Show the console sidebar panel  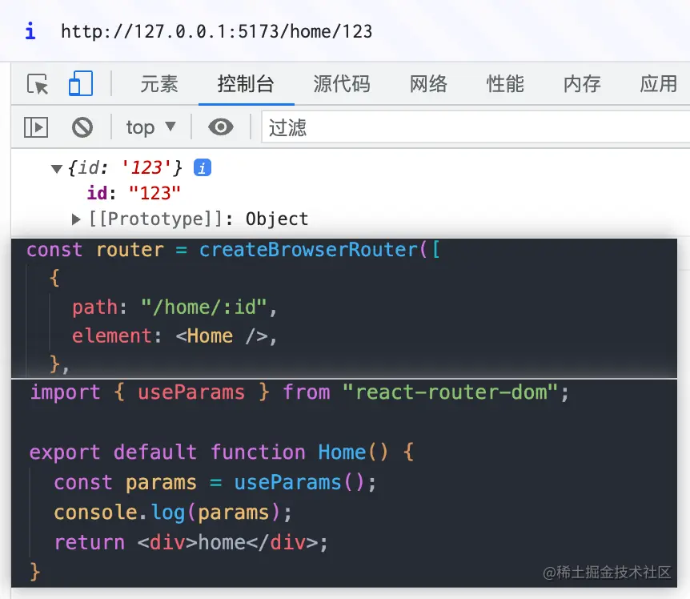click(36, 127)
